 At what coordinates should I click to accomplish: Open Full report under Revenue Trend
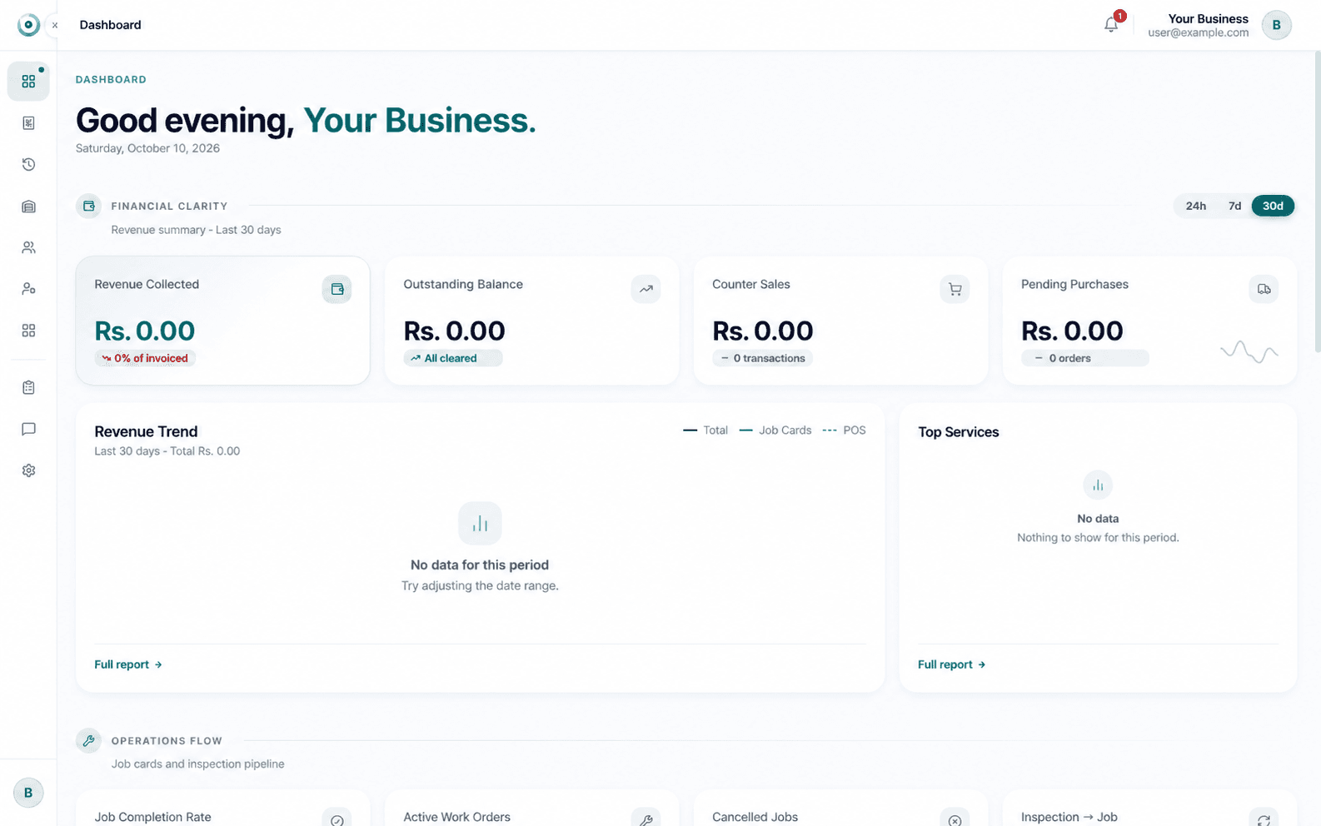(128, 664)
